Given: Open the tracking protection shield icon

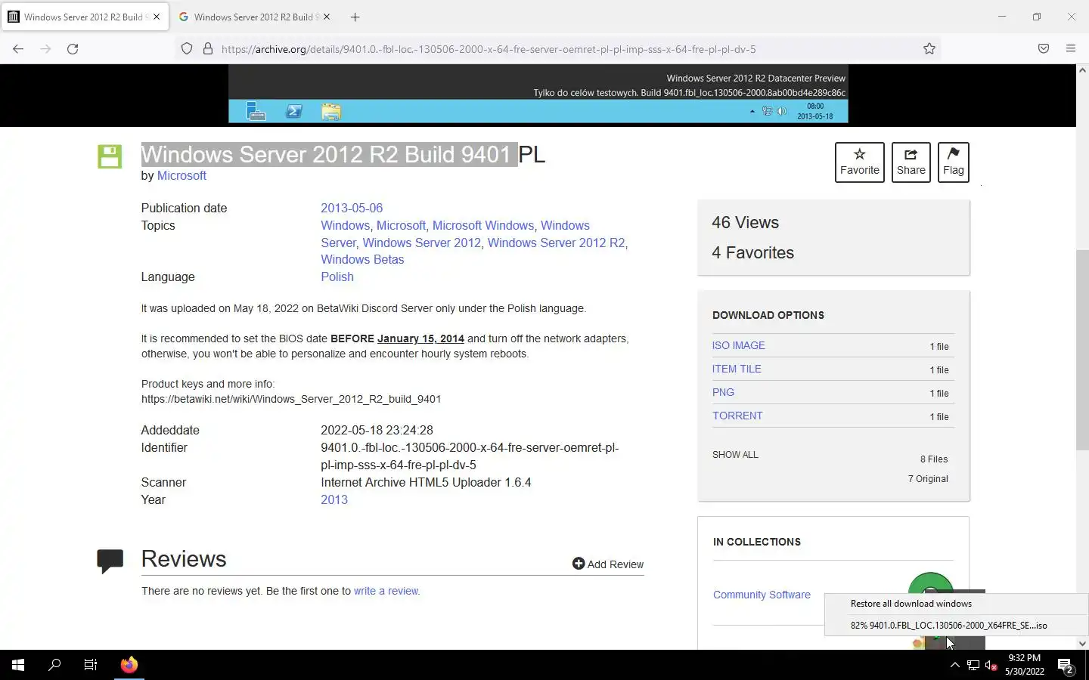Looking at the screenshot, I should point(187,49).
